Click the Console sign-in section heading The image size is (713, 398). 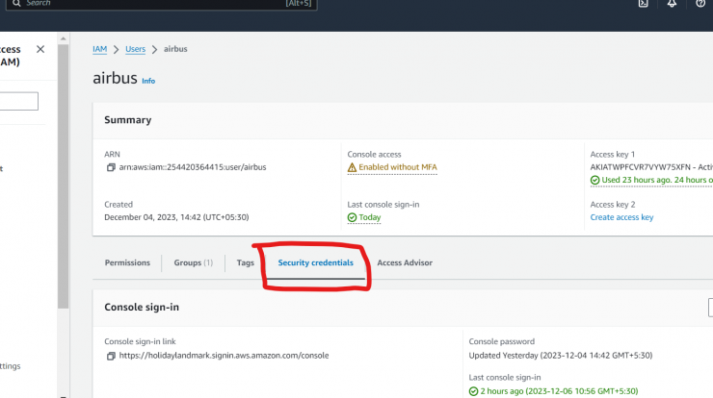pyautogui.click(x=142, y=308)
